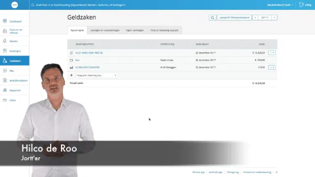The width and height of the screenshot is (315, 177).
Task: Click the Saldo in kas description
Action: coord(167,60)
